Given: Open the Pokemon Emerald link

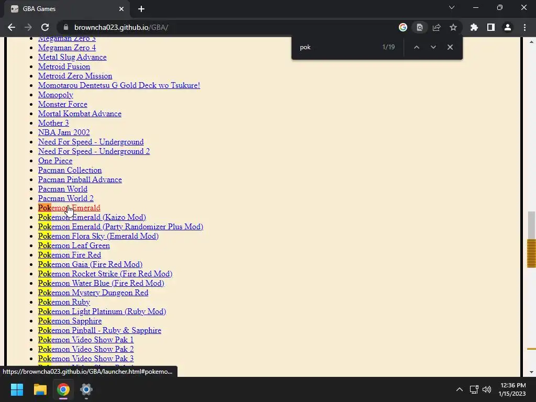Looking at the screenshot, I should point(69,208).
